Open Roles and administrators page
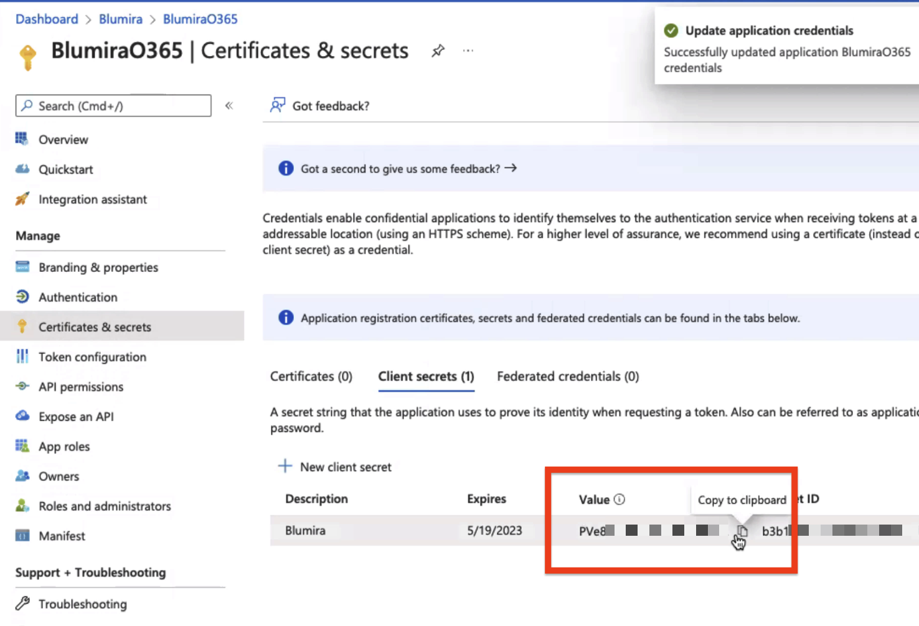This screenshot has width=919, height=626. pos(105,506)
